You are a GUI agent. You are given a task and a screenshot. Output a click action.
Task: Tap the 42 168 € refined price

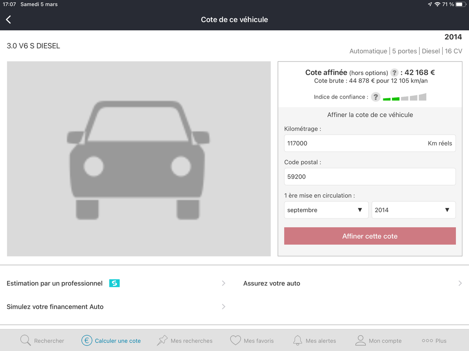point(420,72)
